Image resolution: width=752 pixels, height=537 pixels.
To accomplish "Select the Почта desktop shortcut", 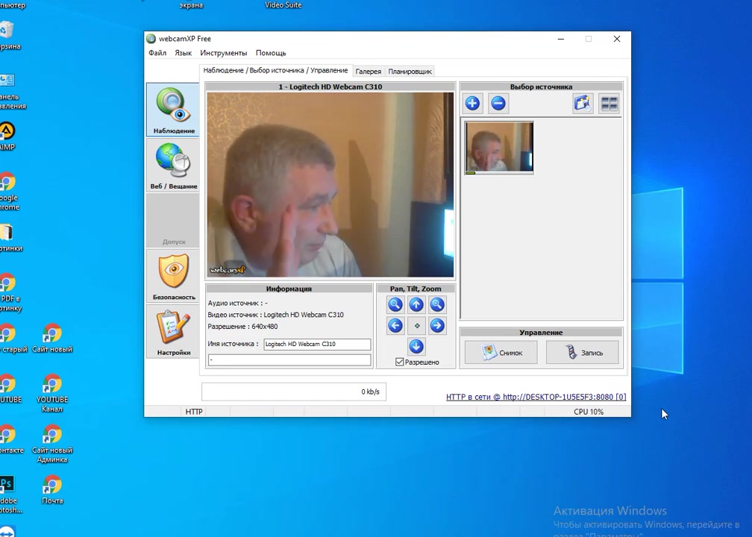I will click(x=52, y=489).
